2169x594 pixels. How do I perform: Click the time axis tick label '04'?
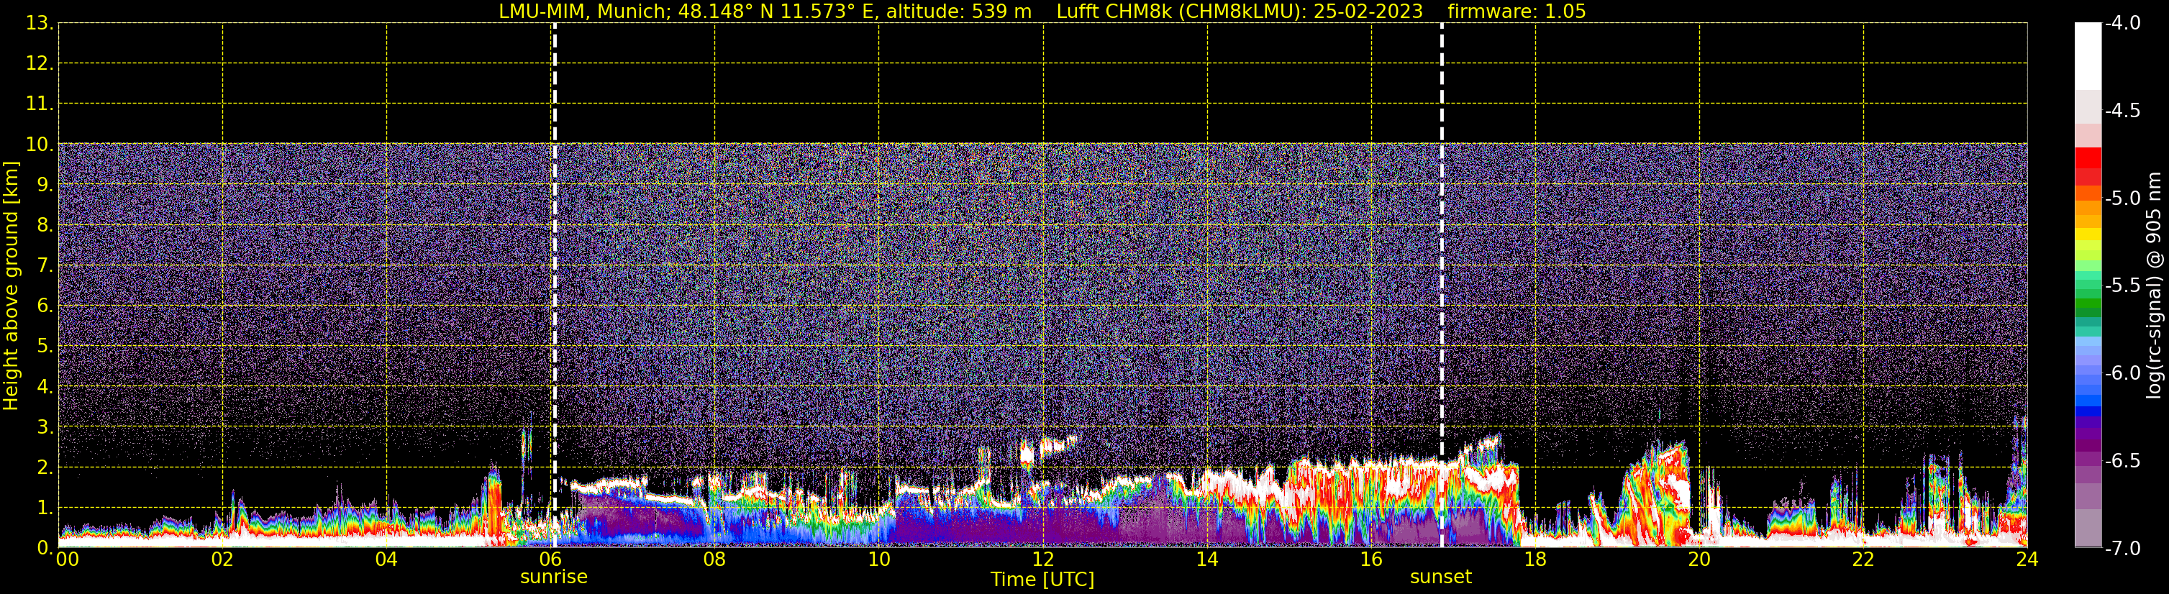pos(386,559)
